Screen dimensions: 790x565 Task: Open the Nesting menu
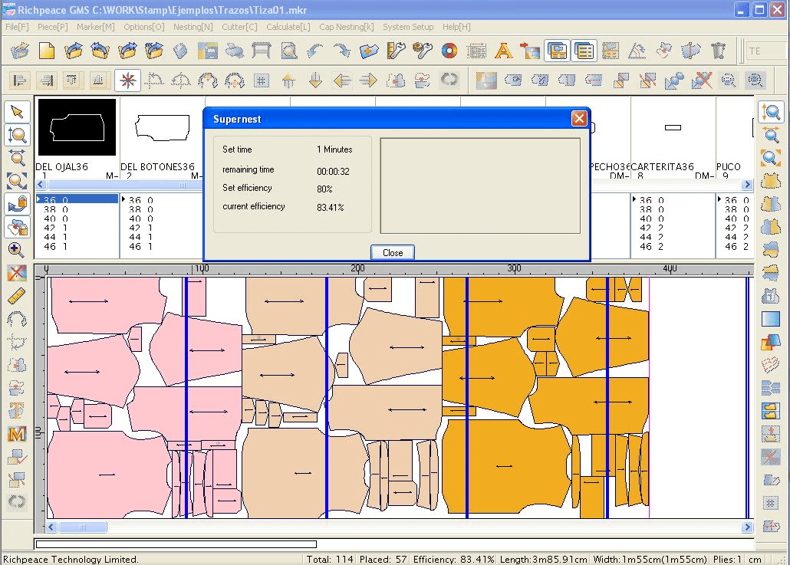tap(193, 27)
